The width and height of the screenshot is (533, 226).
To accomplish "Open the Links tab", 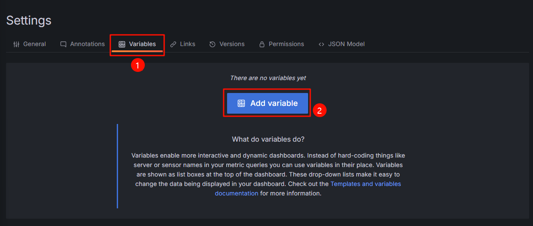I will [183, 44].
